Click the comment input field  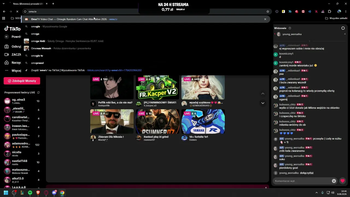302,181
